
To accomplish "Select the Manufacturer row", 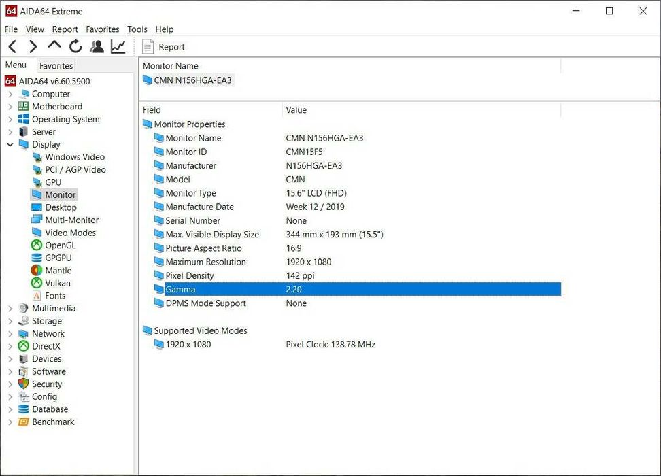I will [x=358, y=166].
